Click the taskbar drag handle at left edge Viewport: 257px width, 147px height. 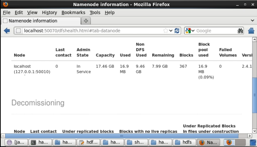click(2, 142)
